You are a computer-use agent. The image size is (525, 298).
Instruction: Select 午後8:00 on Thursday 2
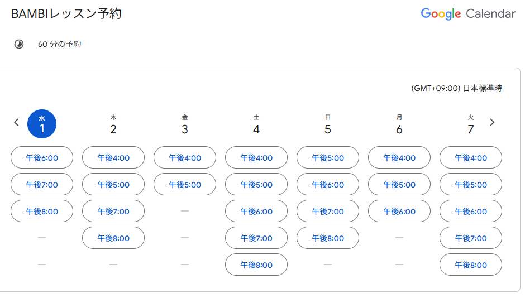113,238
